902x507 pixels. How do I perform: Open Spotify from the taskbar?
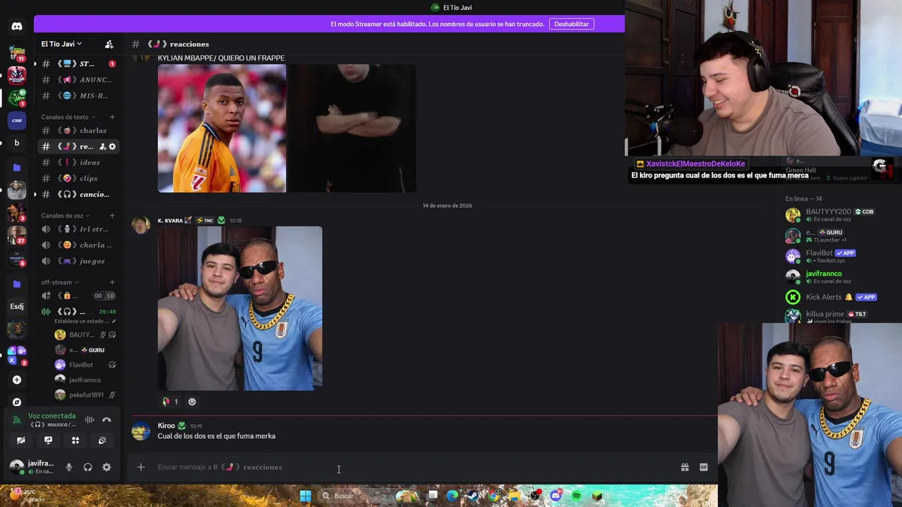click(576, 496)
